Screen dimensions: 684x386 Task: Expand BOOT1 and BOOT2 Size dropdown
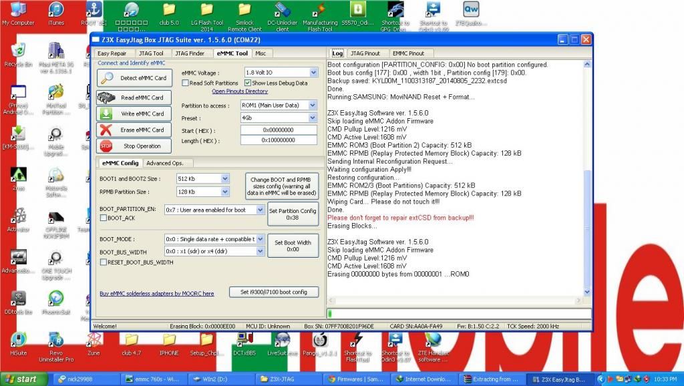[x=224, y=178]
